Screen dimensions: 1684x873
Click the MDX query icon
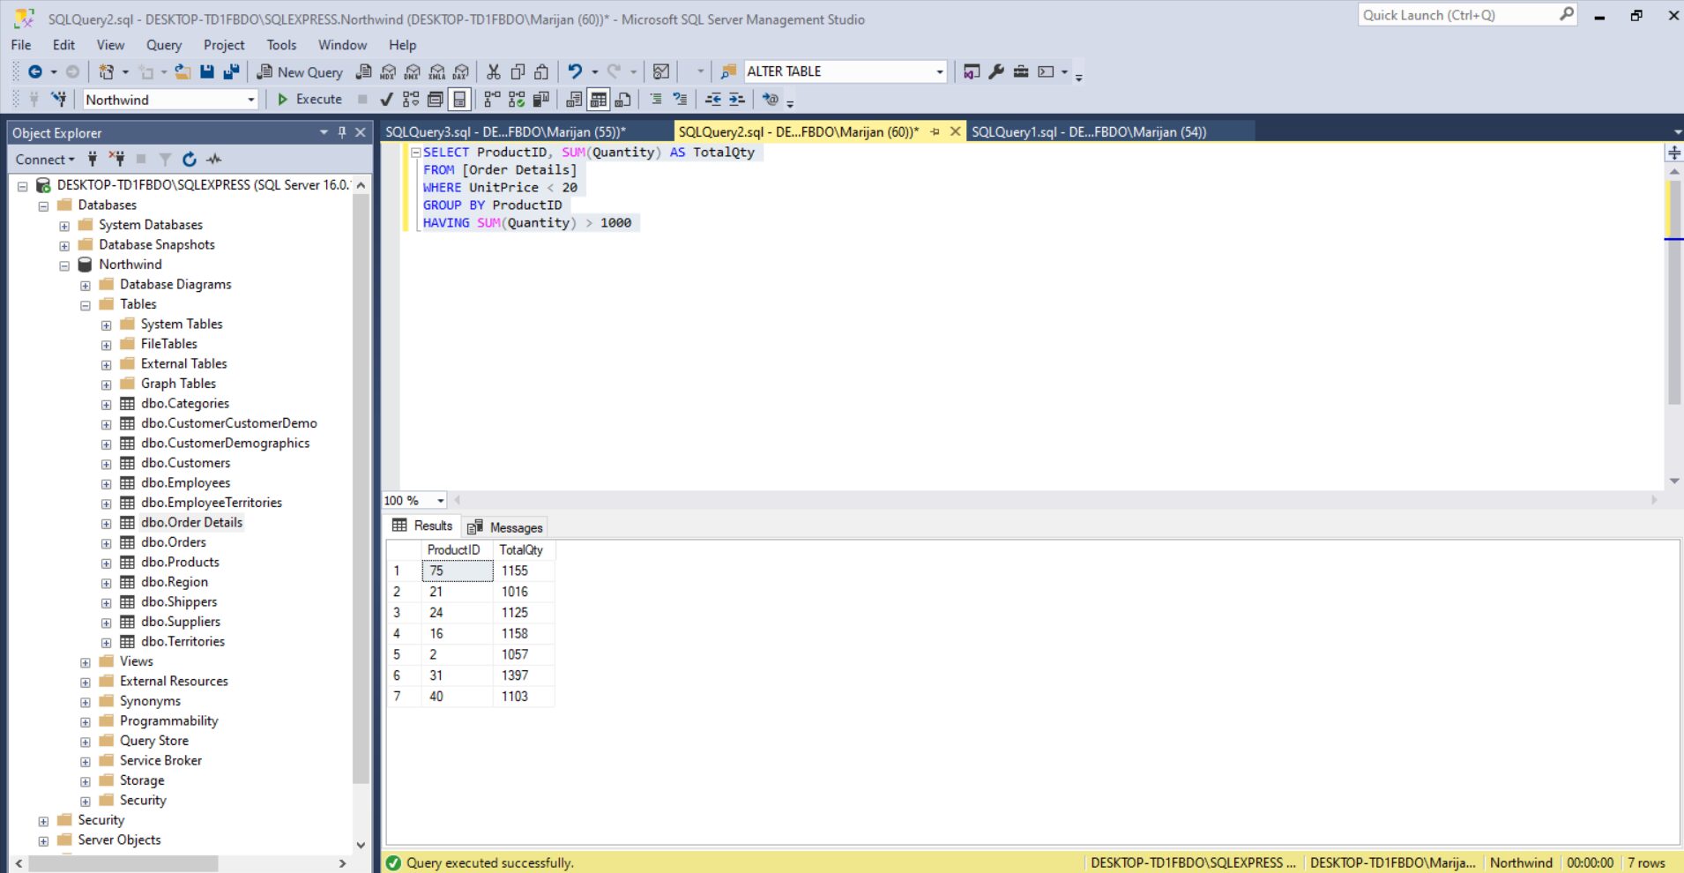pos(388,71)
